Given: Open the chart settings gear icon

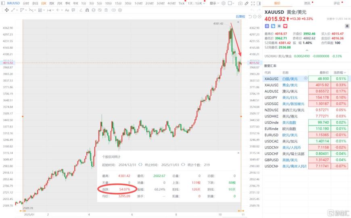Looking at the screenshot, I should (x=224, y=3).
